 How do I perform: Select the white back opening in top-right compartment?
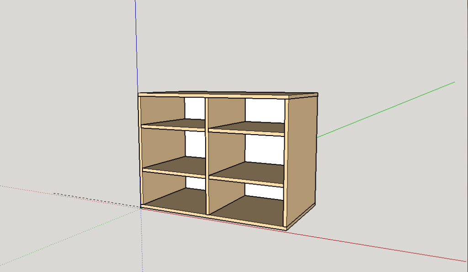coord(265,110)
